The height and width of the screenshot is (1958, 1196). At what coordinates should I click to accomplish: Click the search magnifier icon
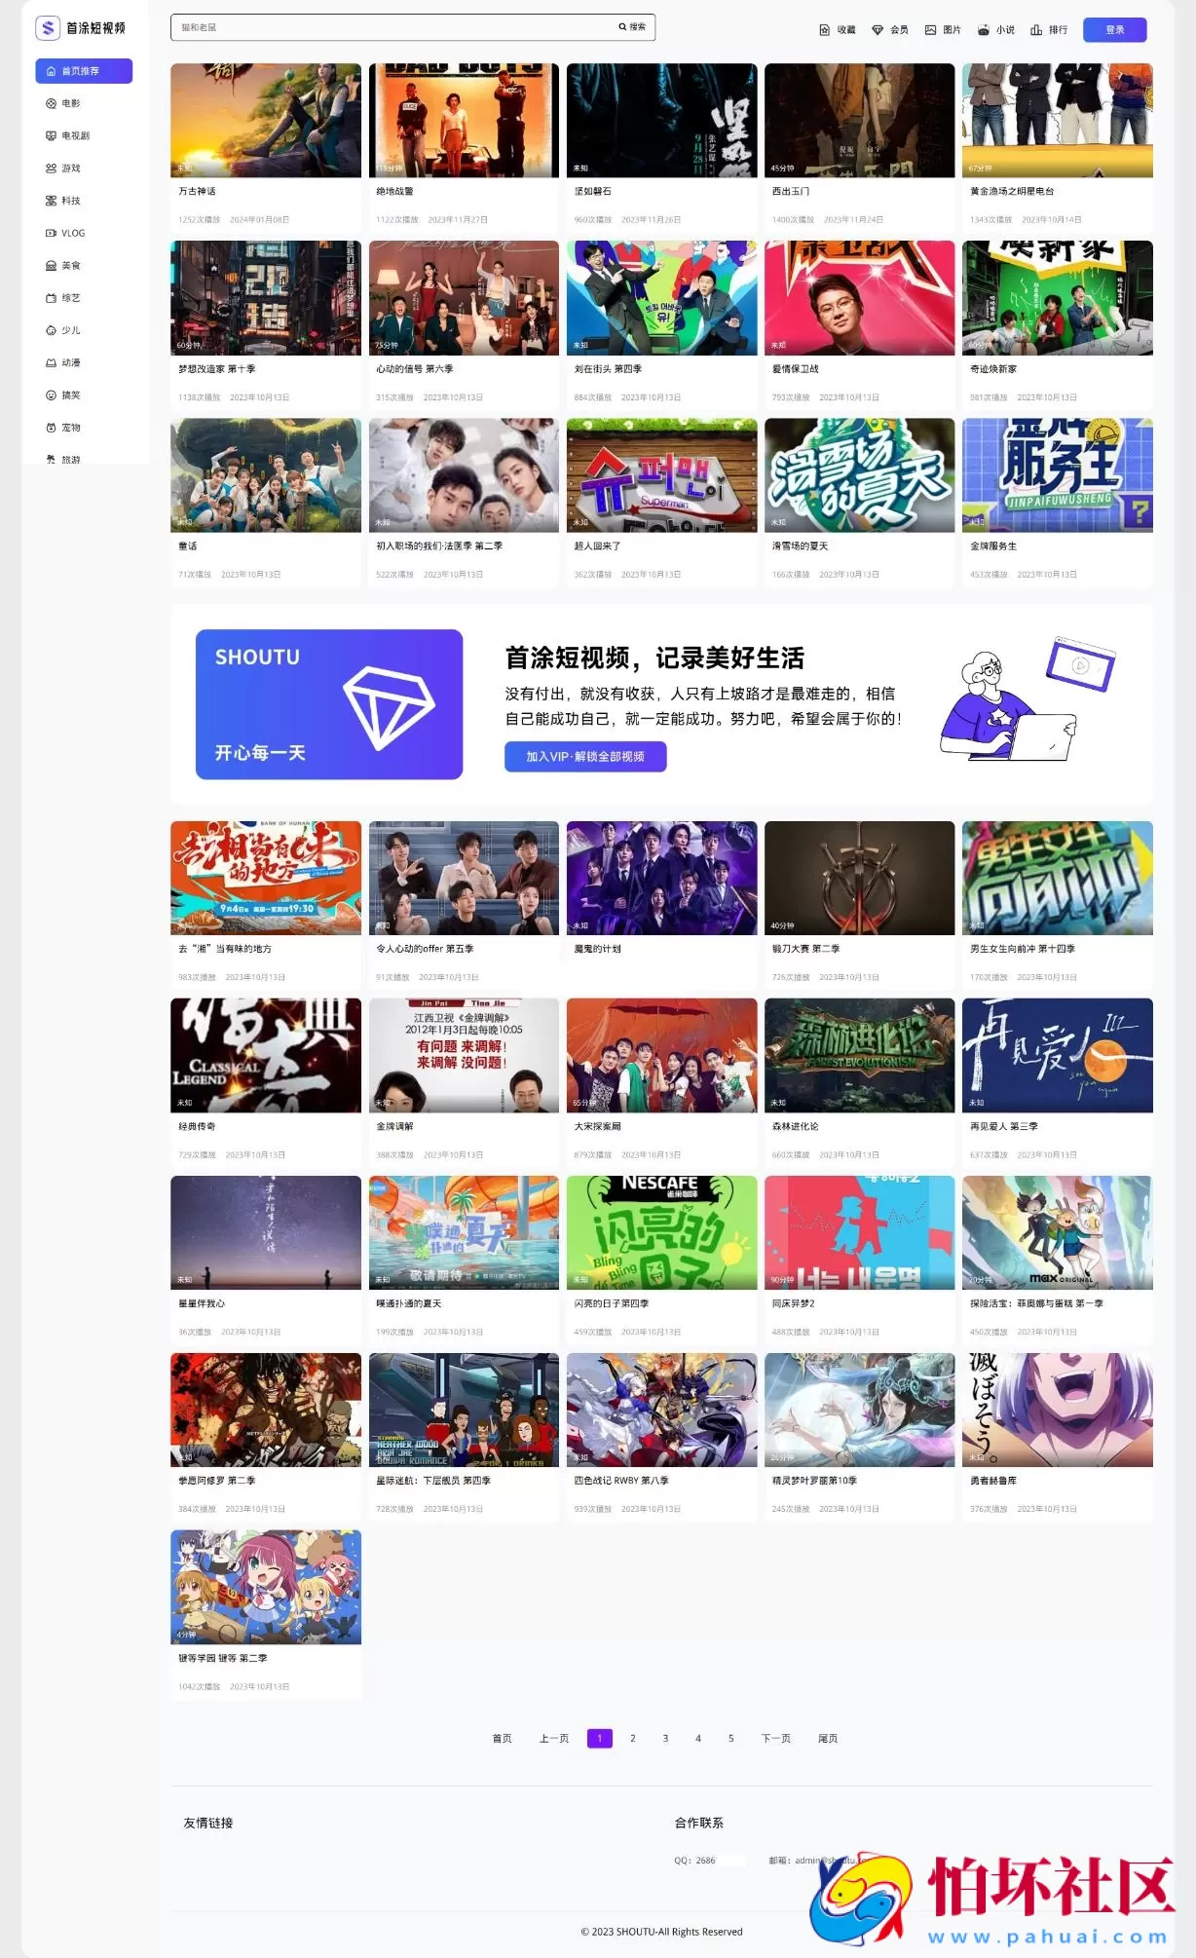(x=622, y=27)
